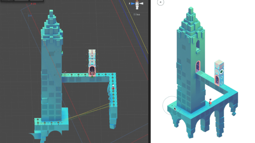255x143 pixels.
Task: Click the white cone right of gizmo cube
Action: [142, 4]
